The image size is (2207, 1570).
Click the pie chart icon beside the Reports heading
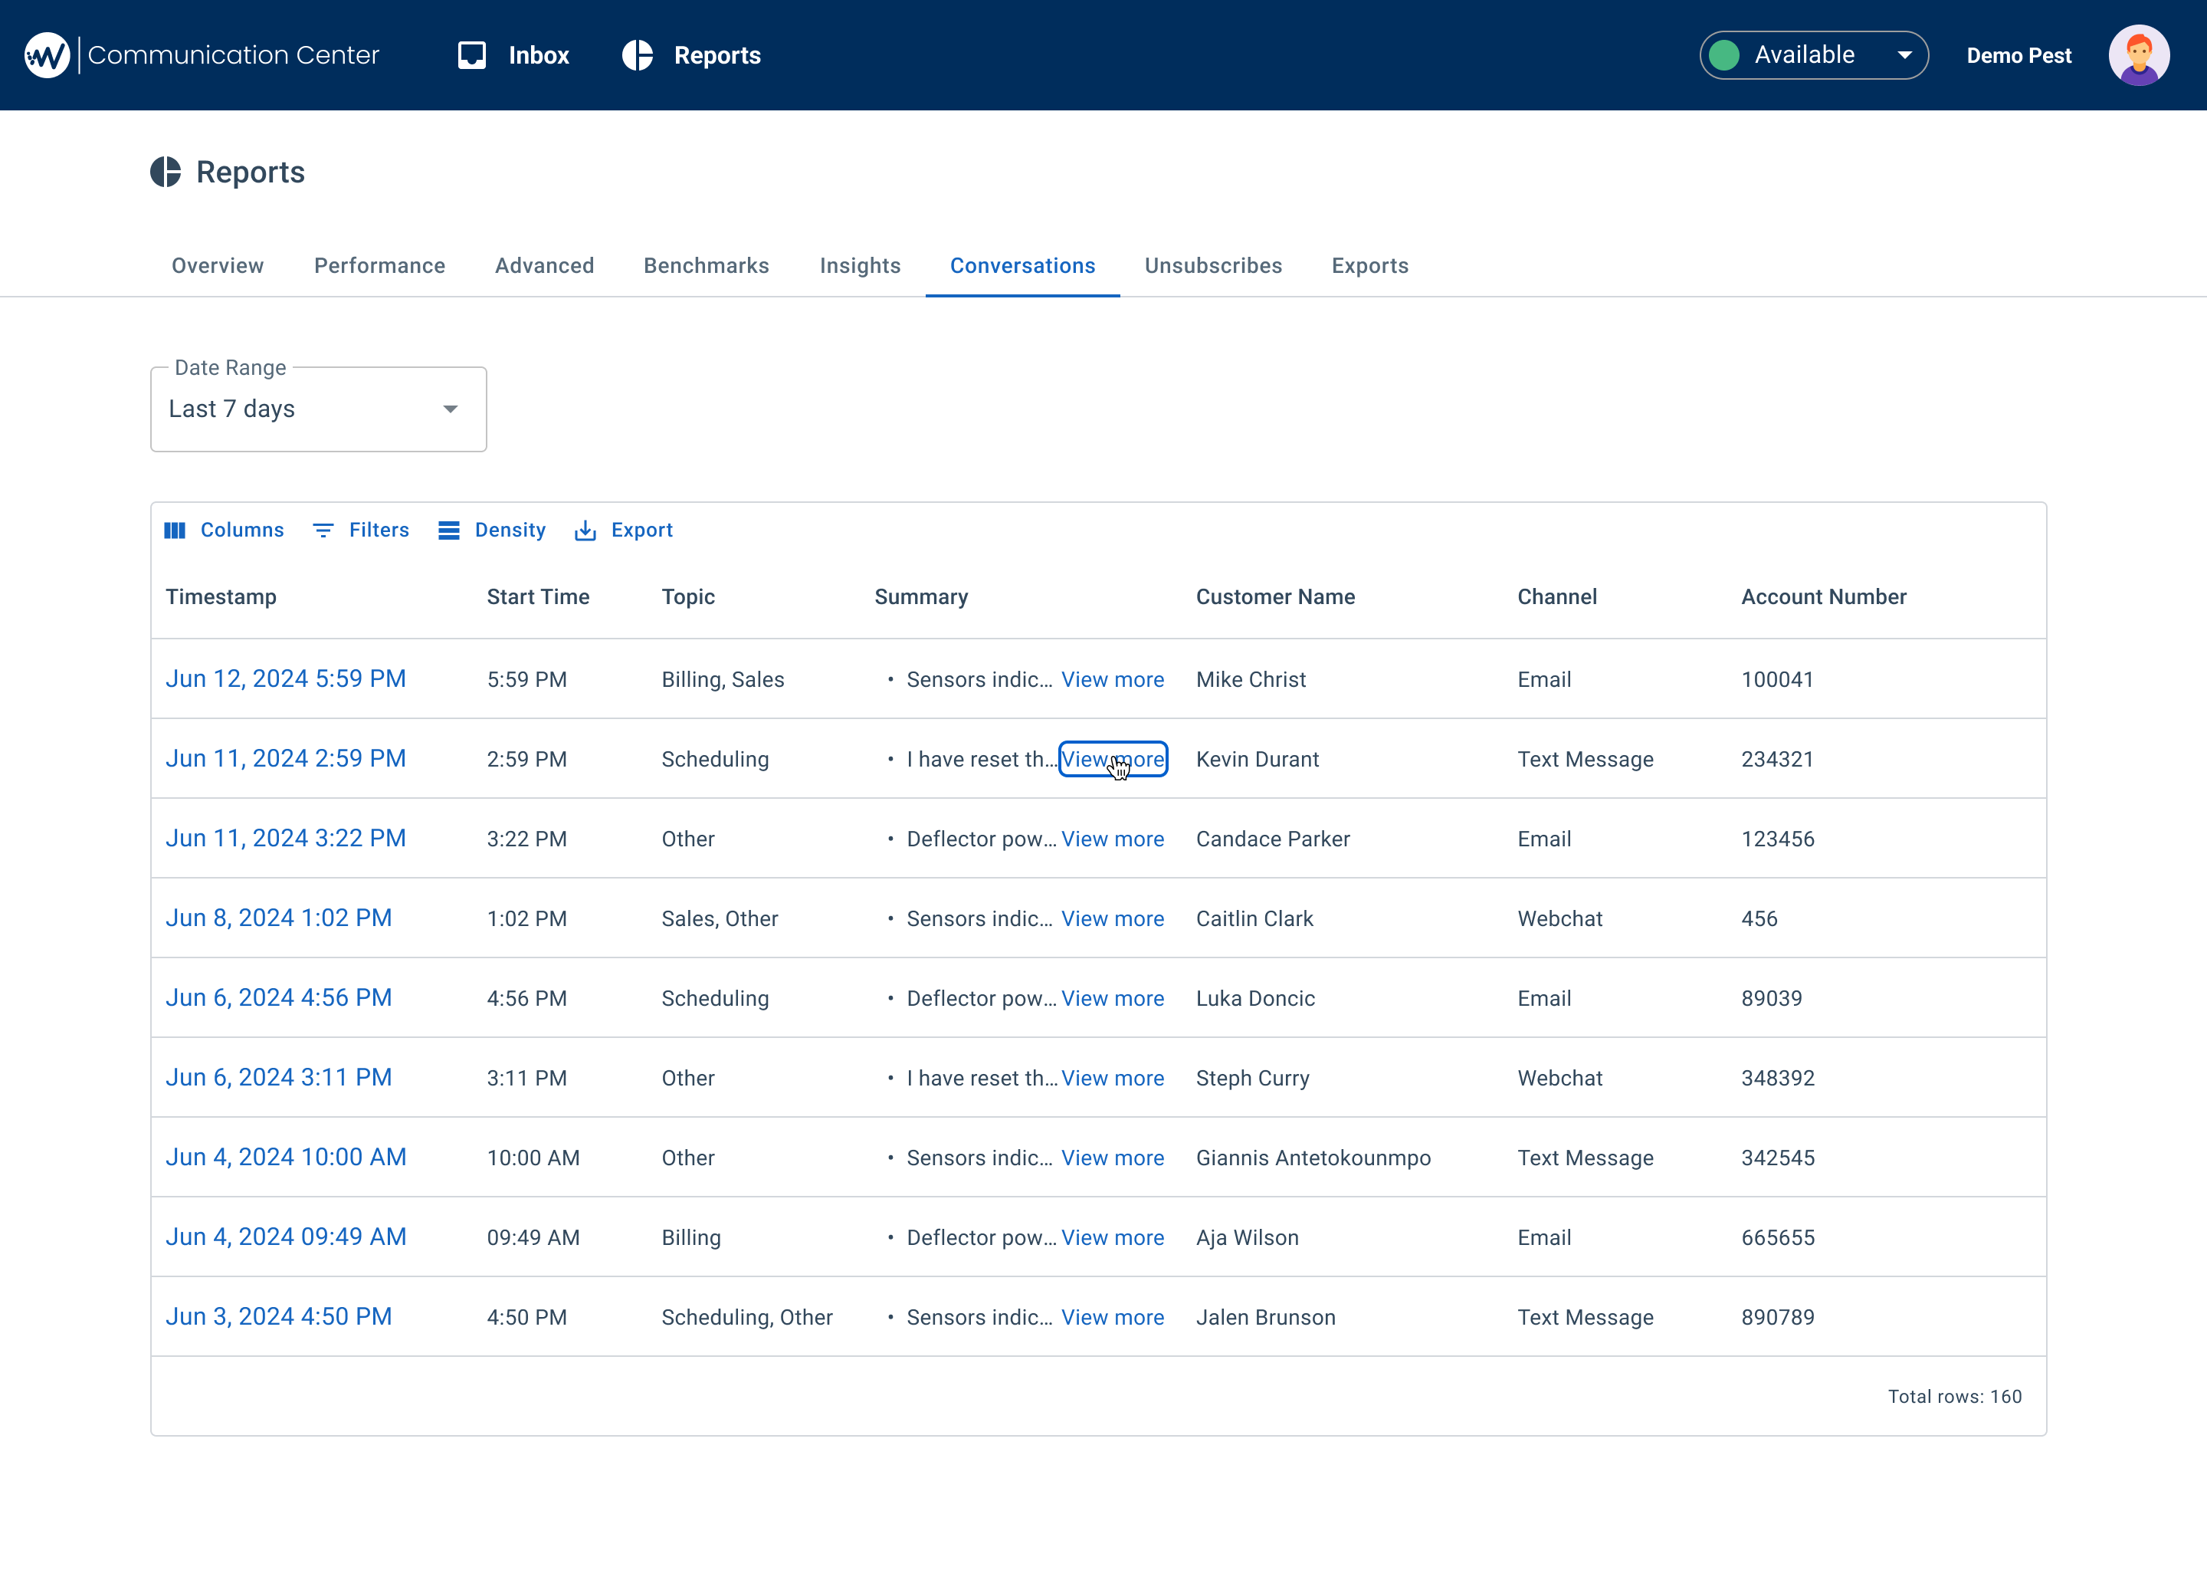pyautogui.click(x=166, y=172)
